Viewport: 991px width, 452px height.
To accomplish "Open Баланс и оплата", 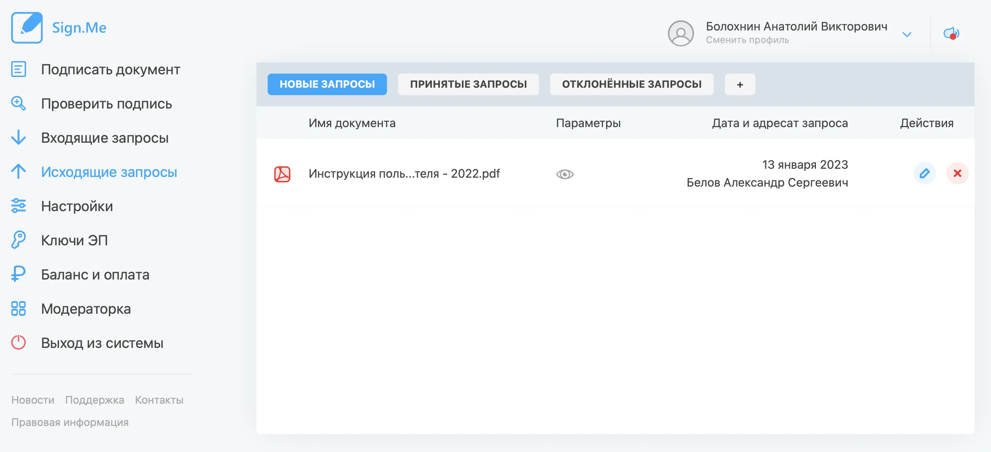I will click(x=96, y=275).
